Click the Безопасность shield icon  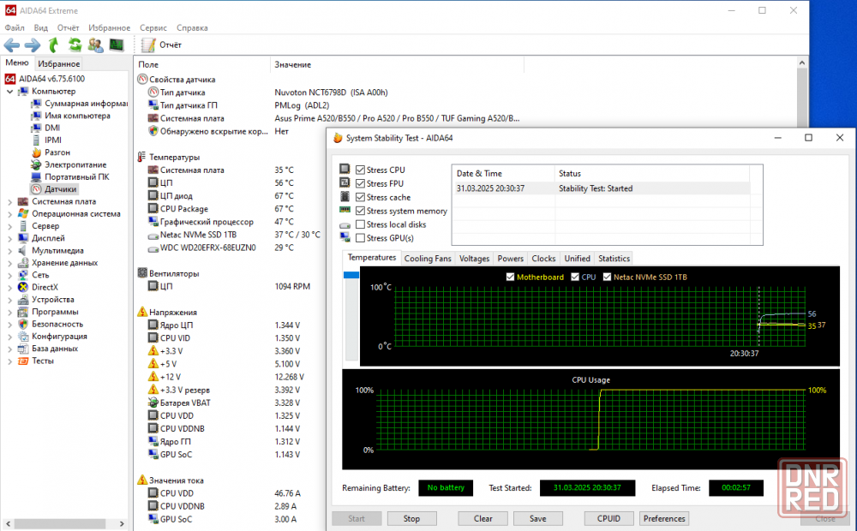coord(23,324)
